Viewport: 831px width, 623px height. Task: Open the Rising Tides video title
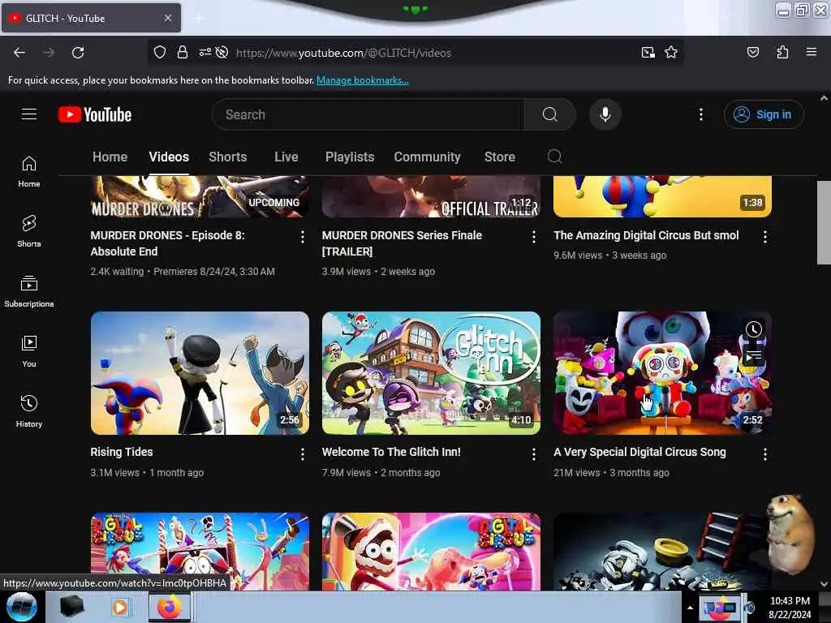tap(122, 452)
